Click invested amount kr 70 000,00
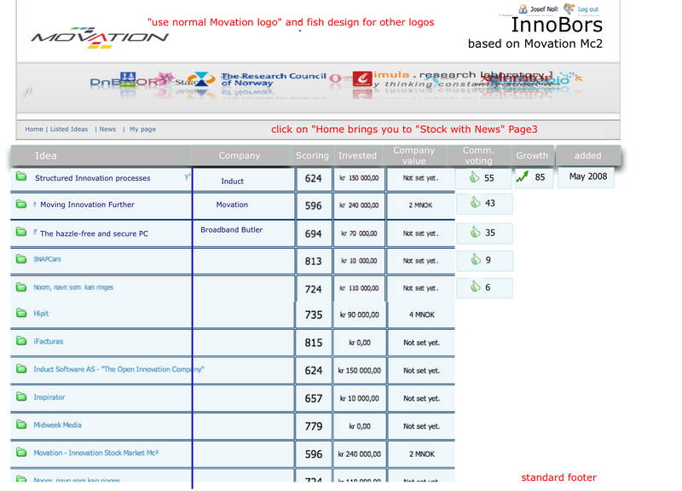Screen dimensions: 682x491 point(359,234)
